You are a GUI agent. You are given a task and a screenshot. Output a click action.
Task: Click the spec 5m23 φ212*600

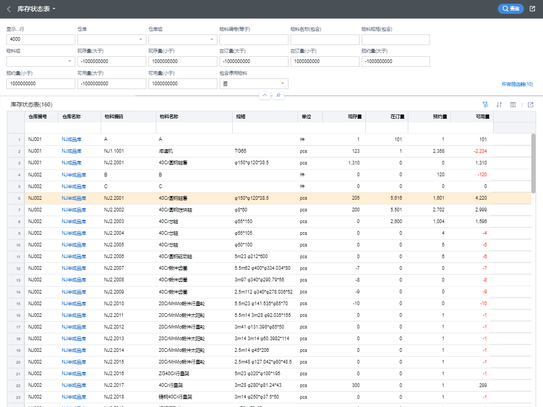point(251,256)
